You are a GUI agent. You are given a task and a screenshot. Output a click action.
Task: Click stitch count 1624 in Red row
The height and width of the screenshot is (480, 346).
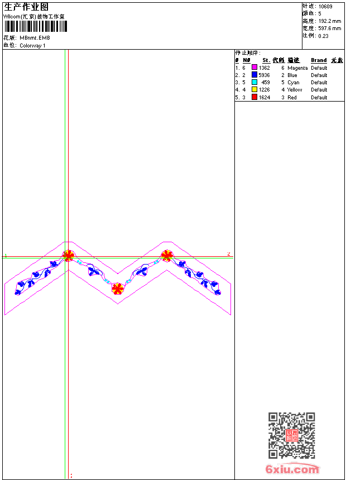coord(265,97)
